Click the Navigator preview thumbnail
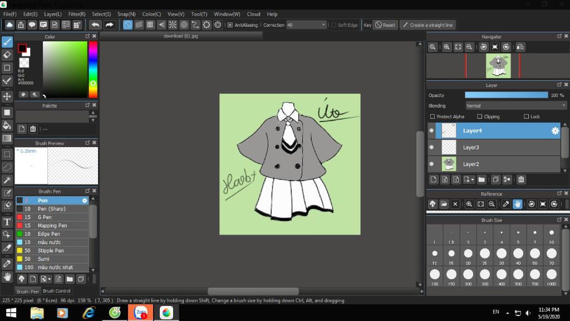 (x=498, y=66)
